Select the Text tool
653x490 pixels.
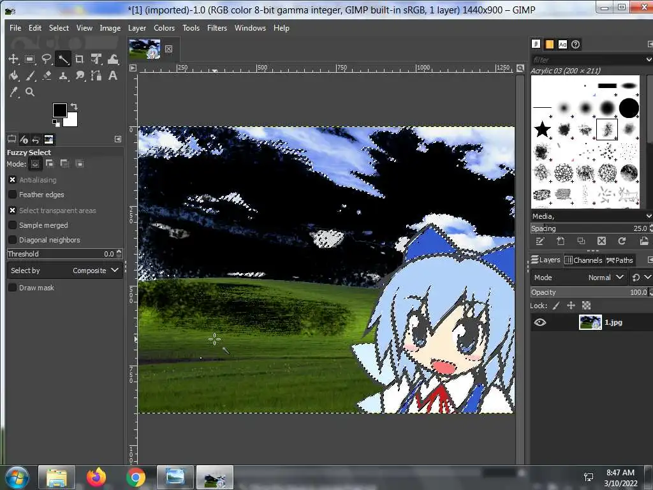click(x=113, y=75)
